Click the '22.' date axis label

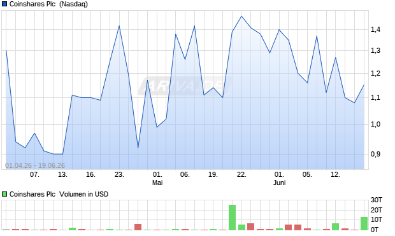coord(241,174)
